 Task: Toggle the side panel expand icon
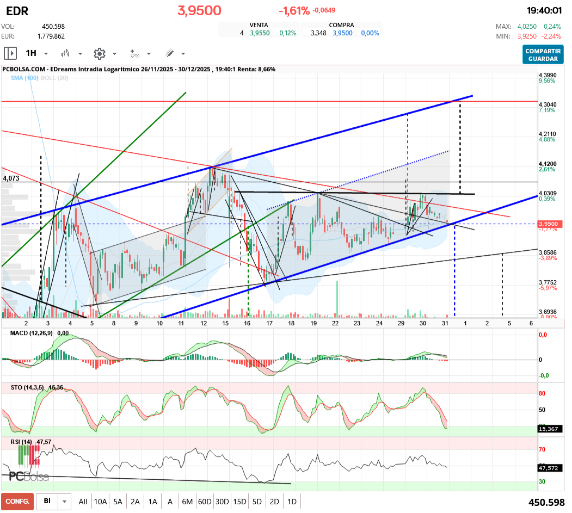(x=10, y=53)
